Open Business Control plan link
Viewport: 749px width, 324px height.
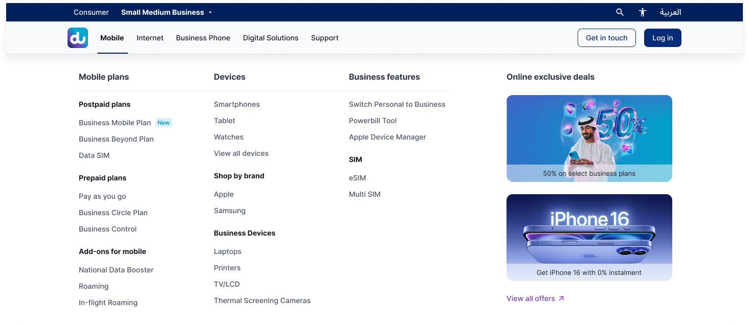[107, 229]
